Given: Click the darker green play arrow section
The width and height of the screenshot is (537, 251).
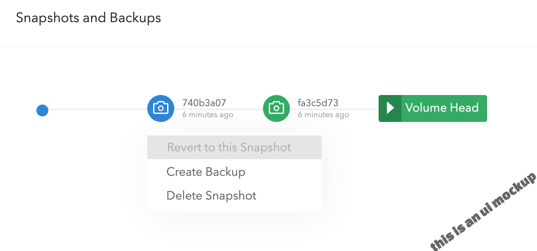Looking at the screenshot, I should 390,108.
